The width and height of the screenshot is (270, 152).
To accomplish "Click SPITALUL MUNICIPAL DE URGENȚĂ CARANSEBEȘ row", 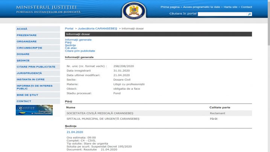I will point(158,119).
